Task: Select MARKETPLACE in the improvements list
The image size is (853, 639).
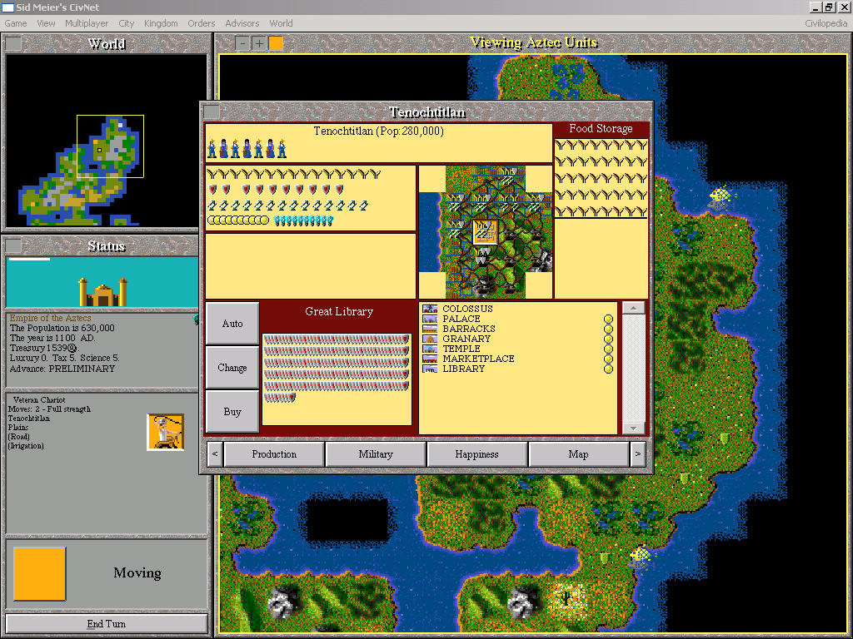Action: click(479, 359)
